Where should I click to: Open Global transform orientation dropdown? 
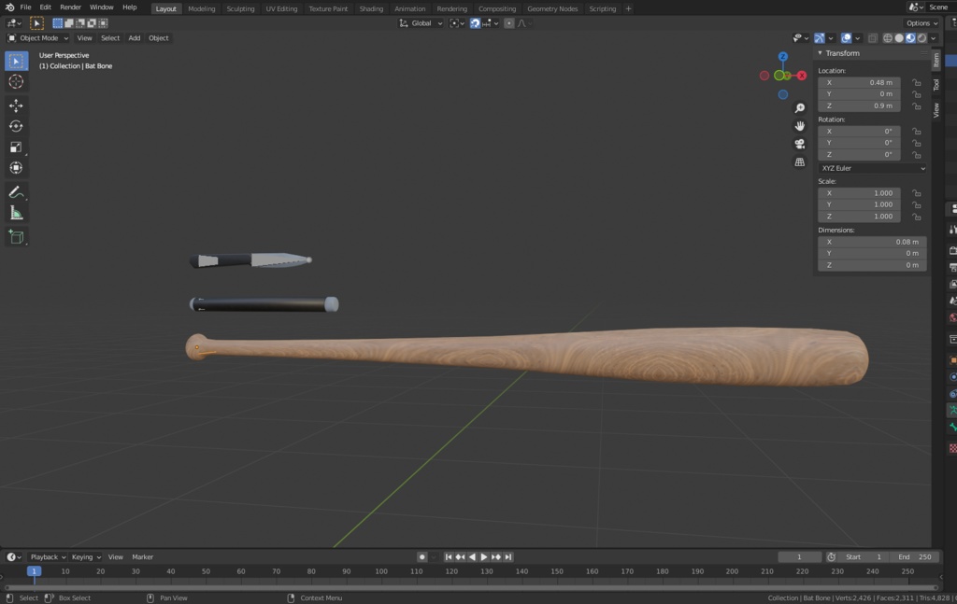(x=421, y=23)
